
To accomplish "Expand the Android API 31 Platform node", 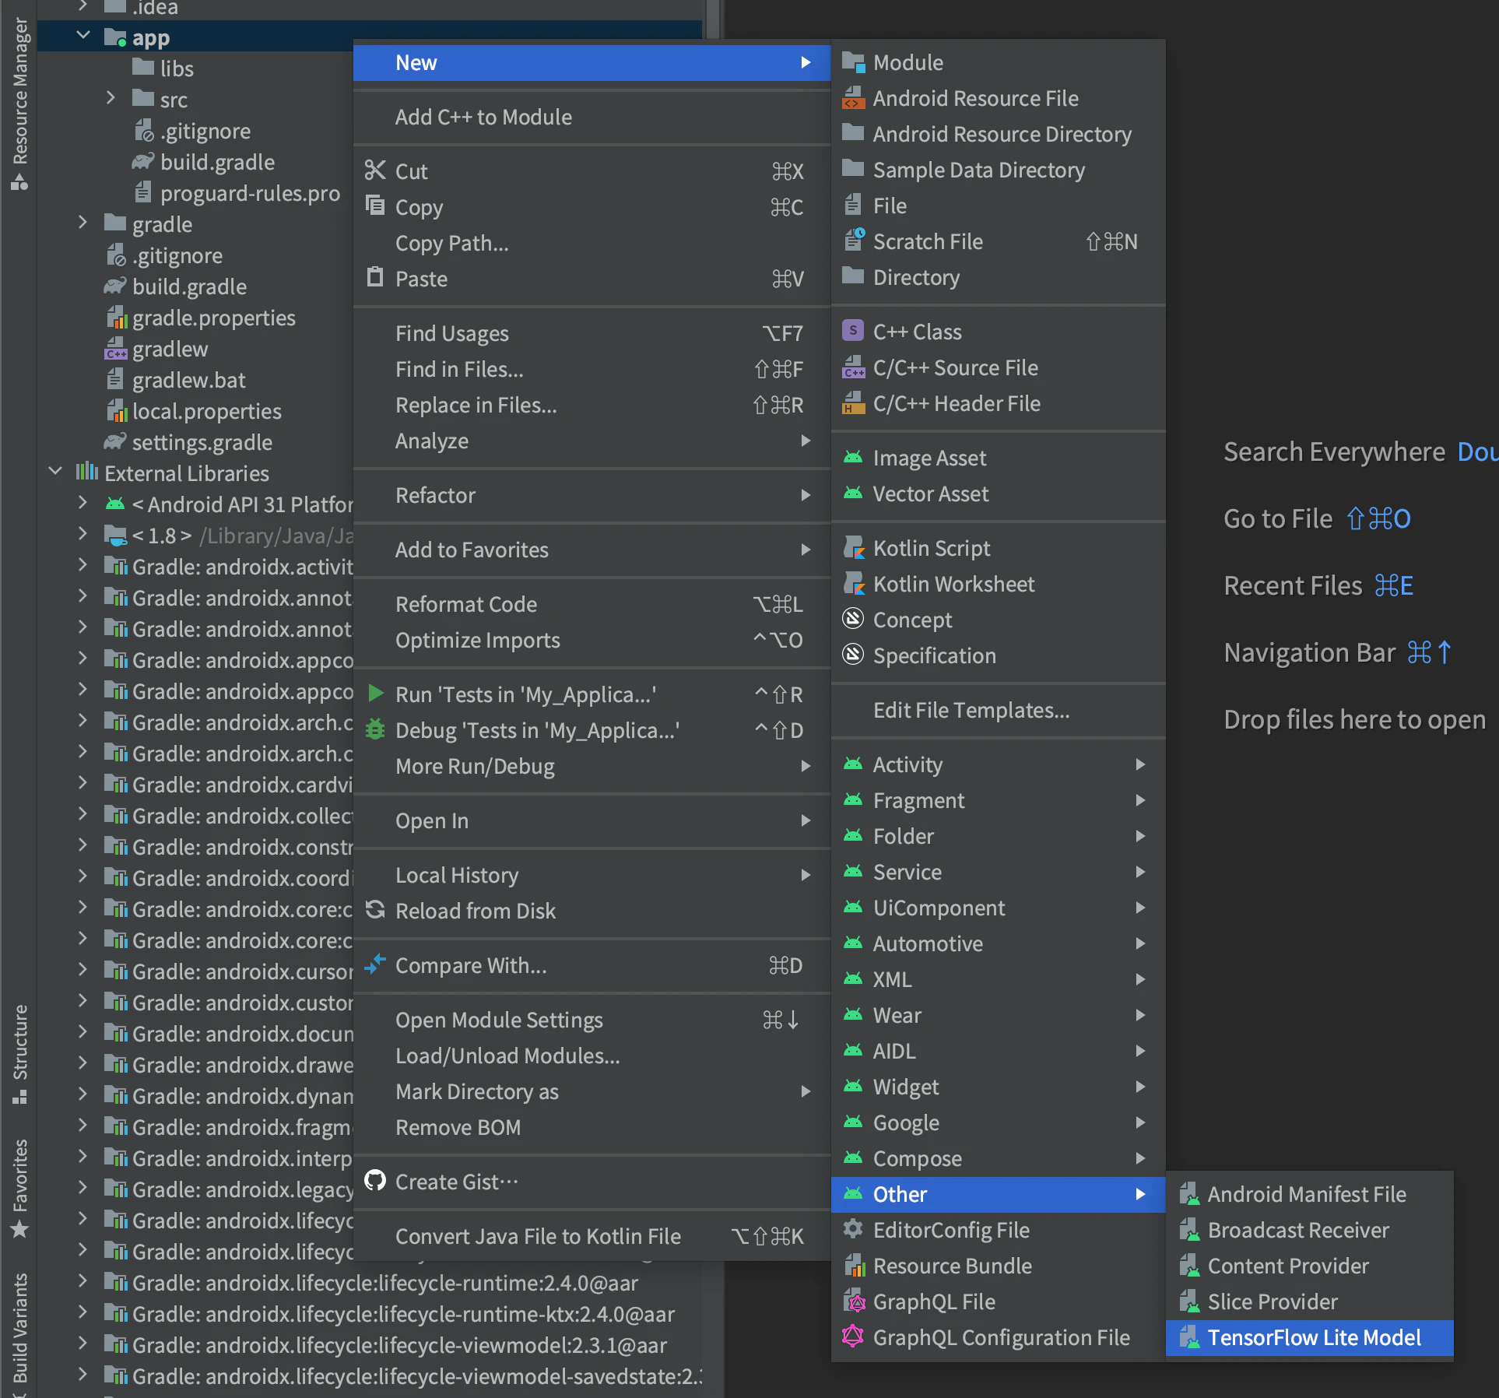I will pos(82,503).
